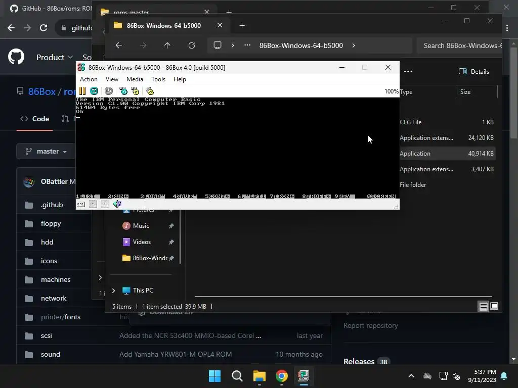The width and height of the screenshot is (518, 388).
Task: Open the Media menu in 86Box
Action: [135, 79]
